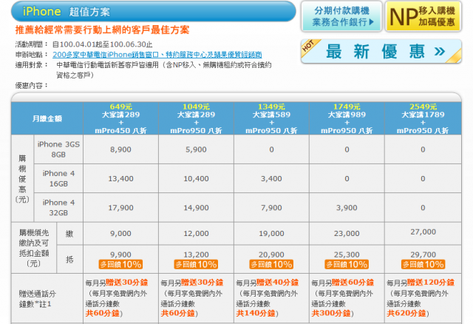Open the 200多家中華電信iPhone銷售窗口 link
473x324 pixels.
click(x=157, y=55)
